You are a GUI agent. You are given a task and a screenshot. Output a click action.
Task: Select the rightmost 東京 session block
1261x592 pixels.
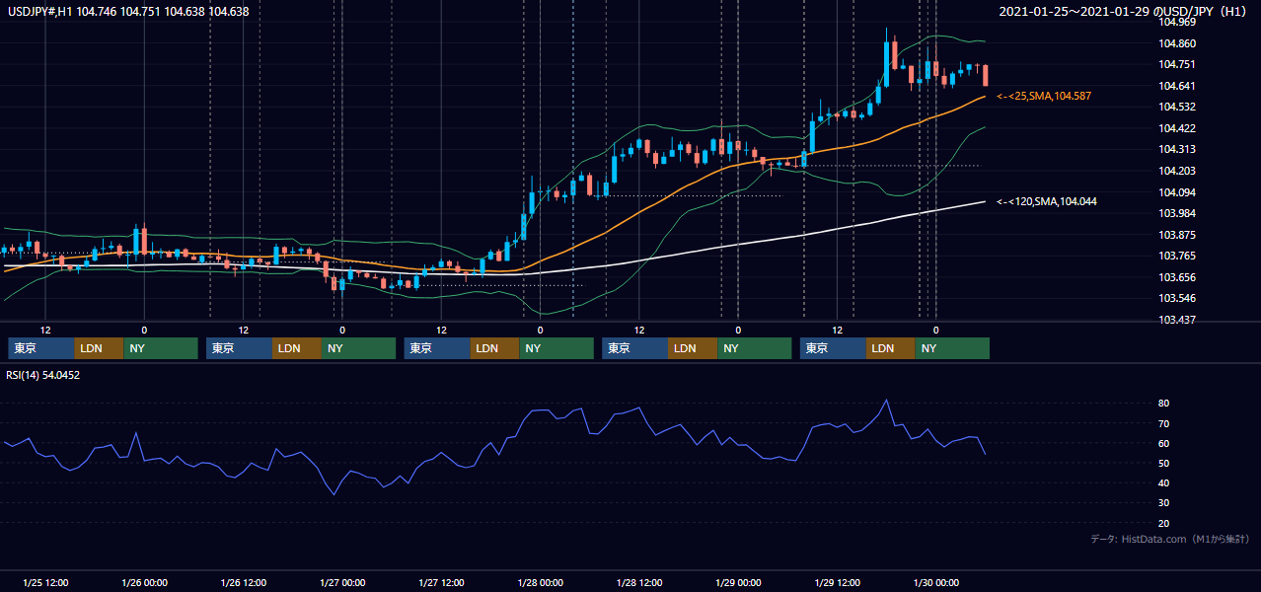tap(834, 348)
